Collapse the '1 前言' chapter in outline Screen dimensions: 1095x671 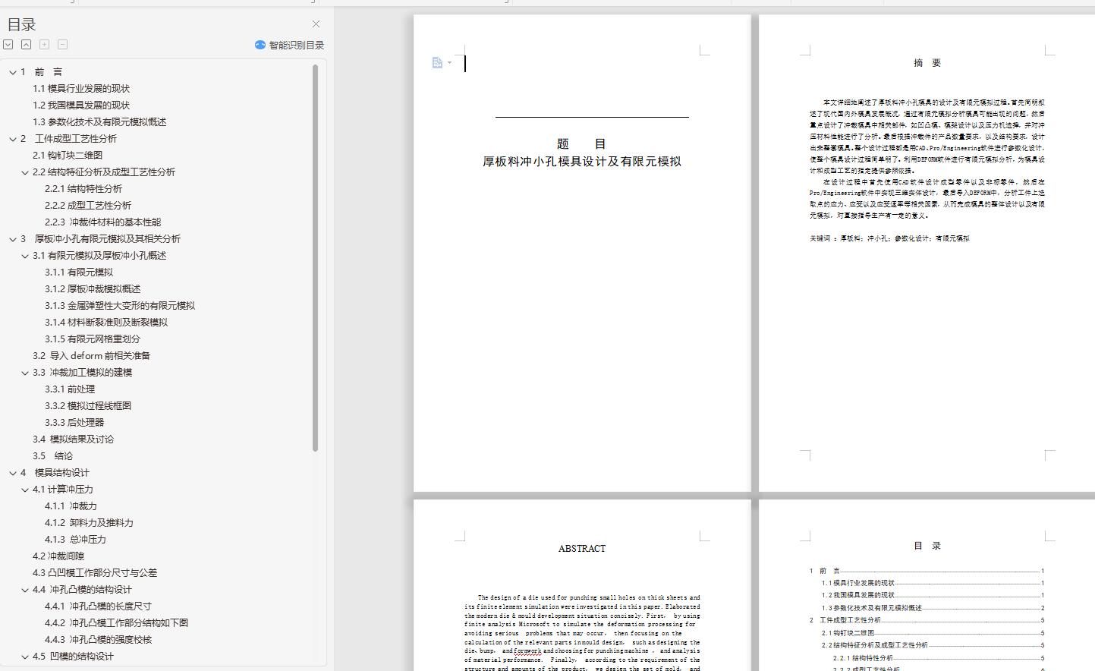click(x=13, y=72)
